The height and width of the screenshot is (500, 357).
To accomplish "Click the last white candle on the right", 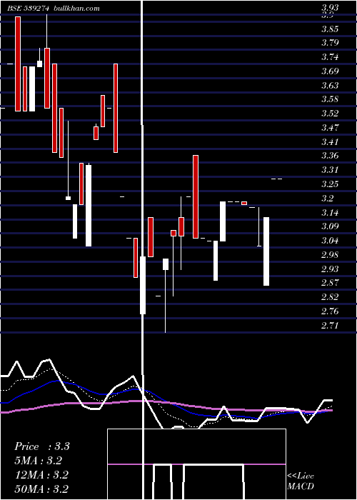I will (x=266, y=251).
